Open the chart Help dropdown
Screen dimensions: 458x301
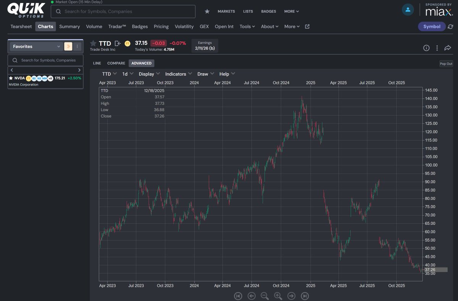(227, 74)
